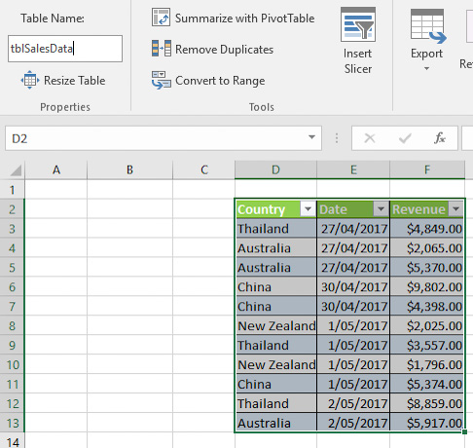The width and height of the screenshot is (473, 448).
Task: Click the Export table icon
Action: tap(428, 26)
